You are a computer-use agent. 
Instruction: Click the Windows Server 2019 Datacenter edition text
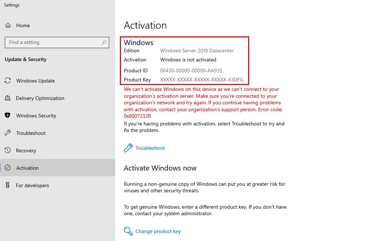tap(197, 51)
